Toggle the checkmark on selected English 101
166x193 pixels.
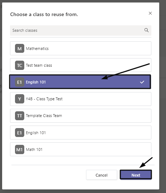(x=142, y=82)
